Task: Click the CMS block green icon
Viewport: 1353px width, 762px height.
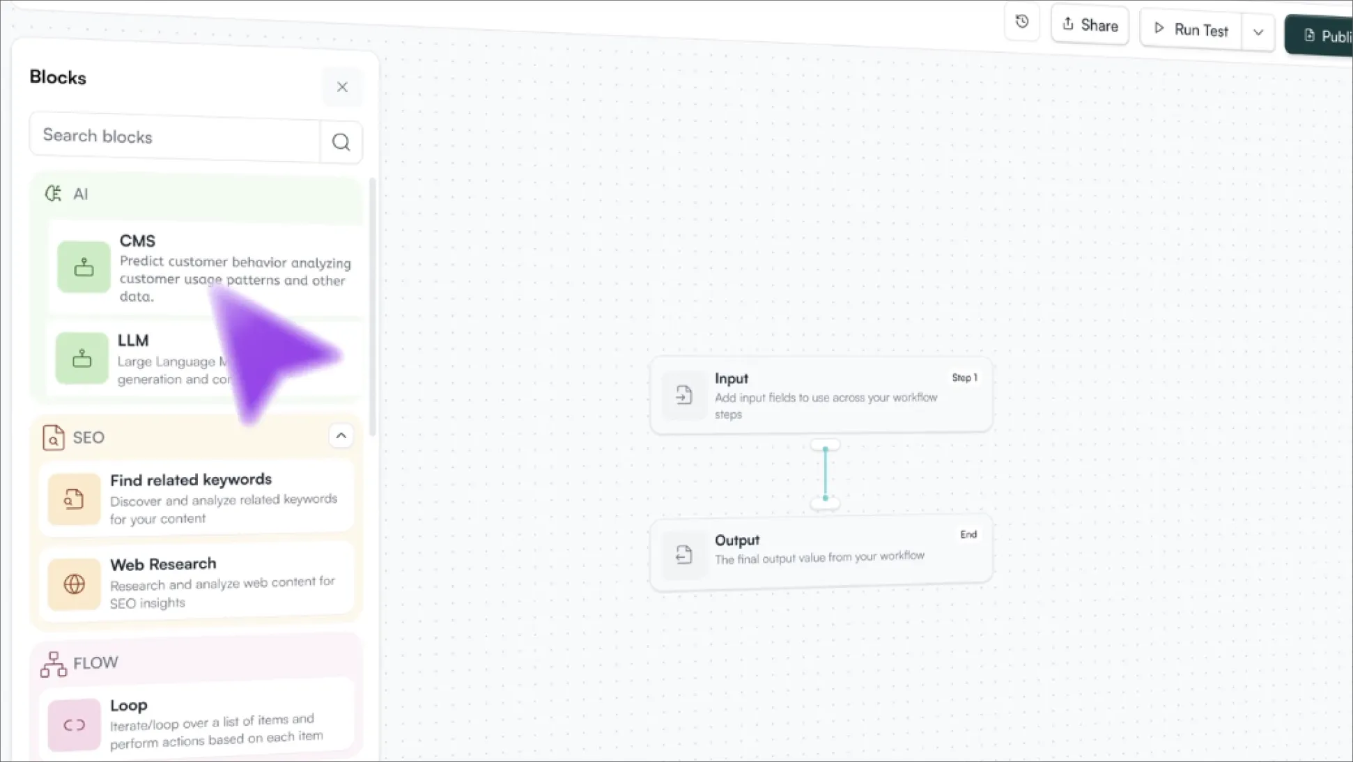Action: (x=84, y=267)
